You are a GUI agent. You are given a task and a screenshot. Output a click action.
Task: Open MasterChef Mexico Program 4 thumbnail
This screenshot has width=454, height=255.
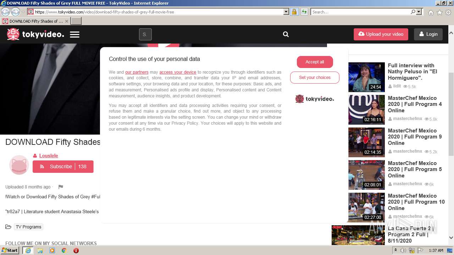click(366, 110)
